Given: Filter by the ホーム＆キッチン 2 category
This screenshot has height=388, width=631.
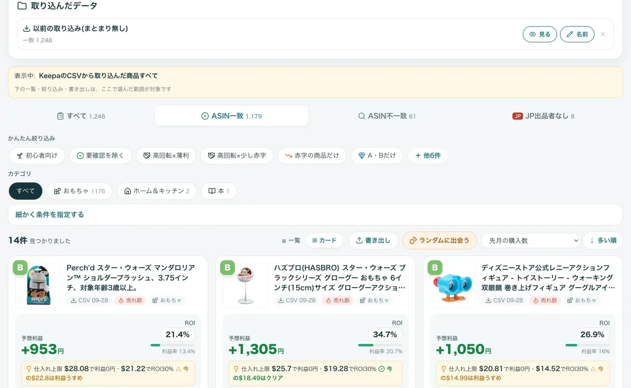Looking at the screenshot, I should pos(156,191).
